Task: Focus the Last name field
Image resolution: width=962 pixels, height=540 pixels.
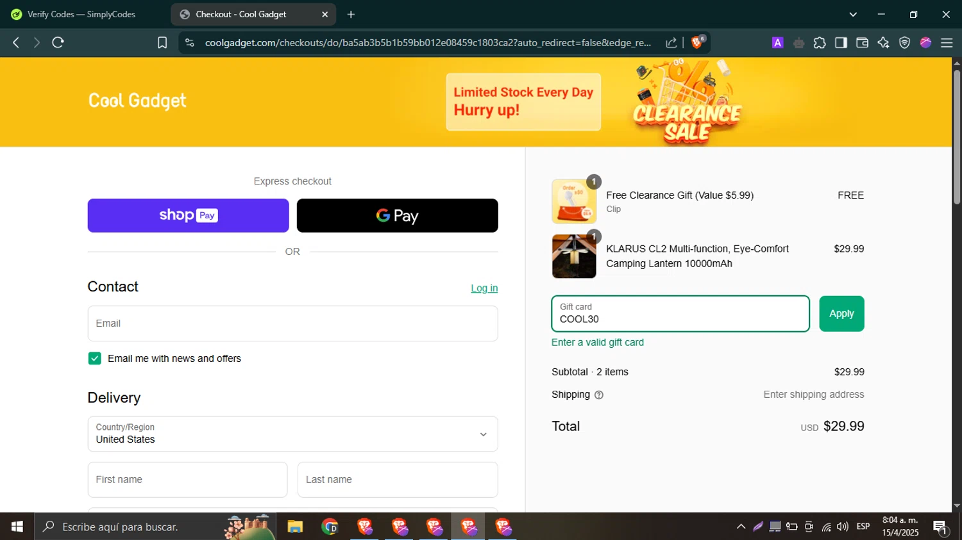Action: [398, 480]
